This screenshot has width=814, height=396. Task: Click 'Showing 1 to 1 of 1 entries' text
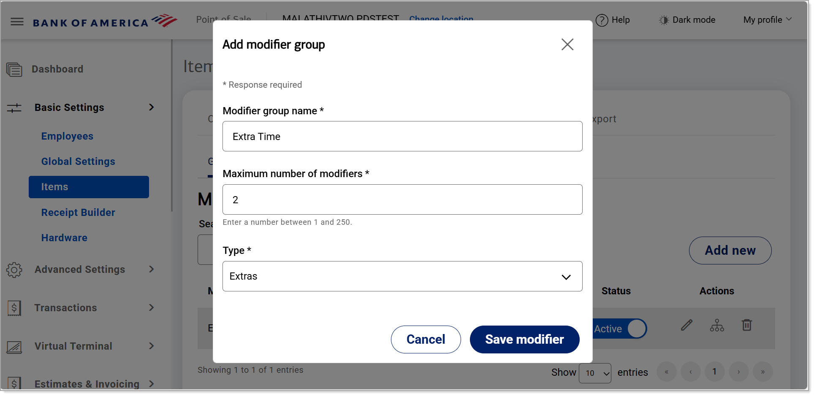(250, 370)
